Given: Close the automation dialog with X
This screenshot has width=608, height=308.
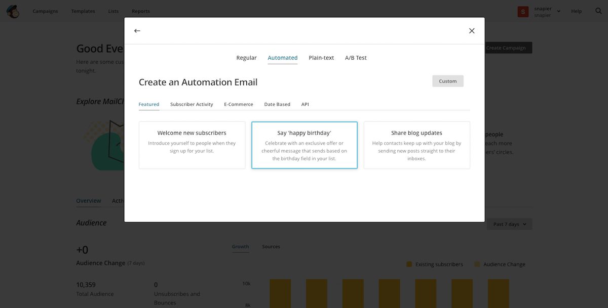Looking at the screenshot, I should (x=472, y=31).
